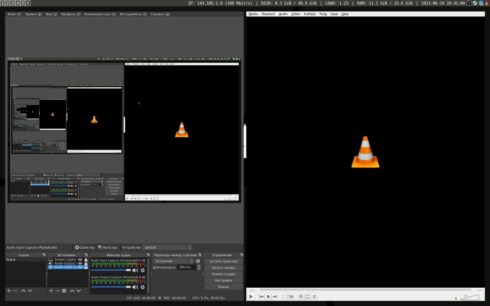Open the VLC Tools menu
The width and height of the screenshot is (490, 306).
(323, 14)
